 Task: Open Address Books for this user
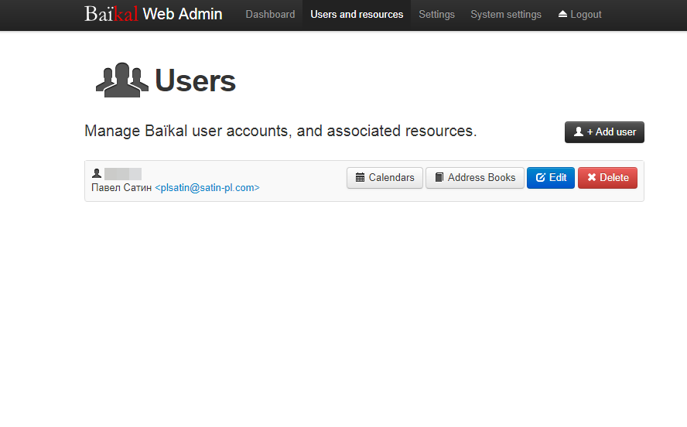point(481,178)
